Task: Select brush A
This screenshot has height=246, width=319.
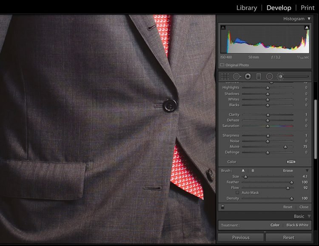Action: [x=243, y=171]
